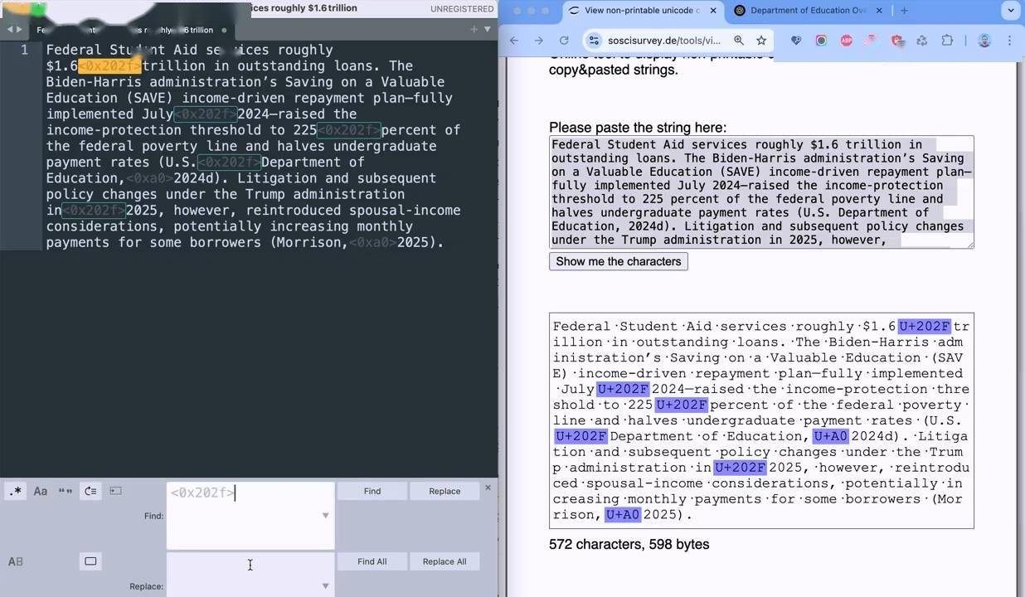
Task: Toggle case sensitive search option
Action: 40,491
